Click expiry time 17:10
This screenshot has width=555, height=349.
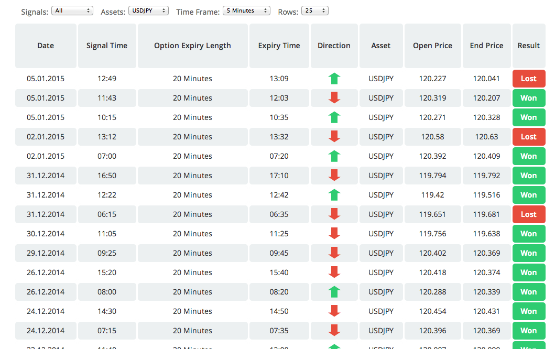point(279,176)
